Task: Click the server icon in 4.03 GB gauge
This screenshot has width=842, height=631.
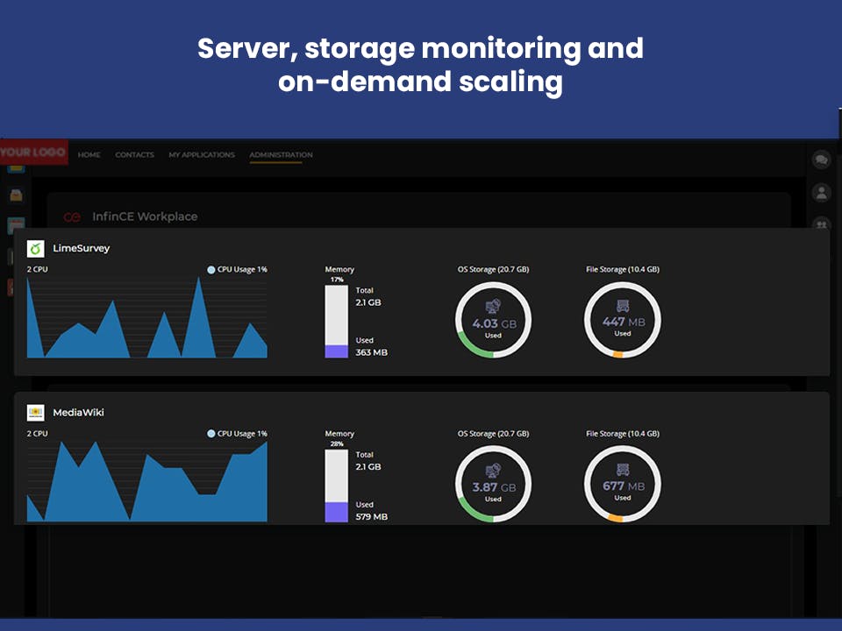Action: point(493,306)
